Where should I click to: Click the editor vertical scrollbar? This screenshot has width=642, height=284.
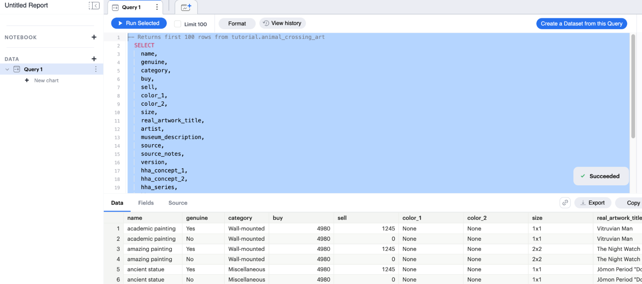(x=633, y=87)
